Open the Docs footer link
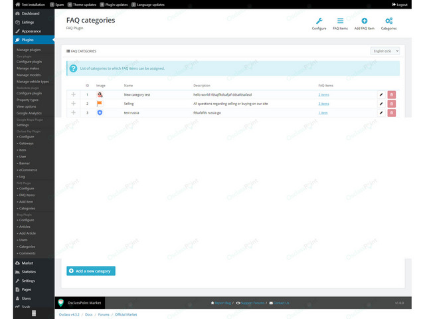 pos(88,314)
